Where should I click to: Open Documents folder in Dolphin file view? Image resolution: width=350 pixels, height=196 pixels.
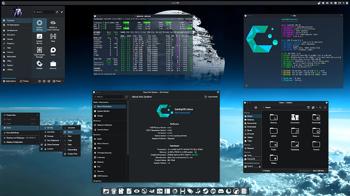pyautogui.click(x=295, y=119)
